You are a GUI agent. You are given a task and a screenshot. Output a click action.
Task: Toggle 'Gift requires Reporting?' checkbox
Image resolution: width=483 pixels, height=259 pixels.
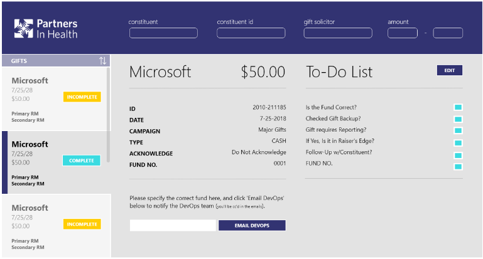(x=458, y=130)
